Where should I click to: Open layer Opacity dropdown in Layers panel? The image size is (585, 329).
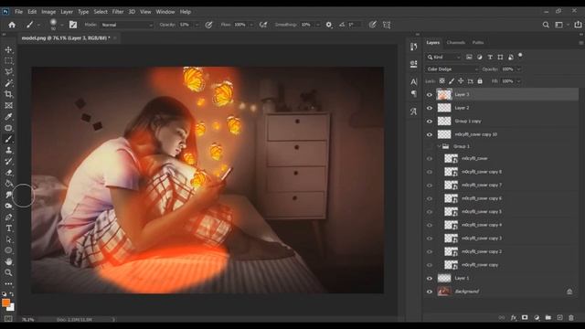(x=518, y=69)
